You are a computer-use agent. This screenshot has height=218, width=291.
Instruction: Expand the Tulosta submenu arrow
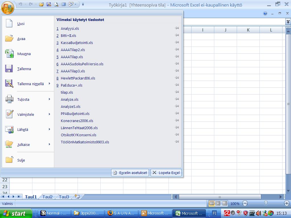49,99
